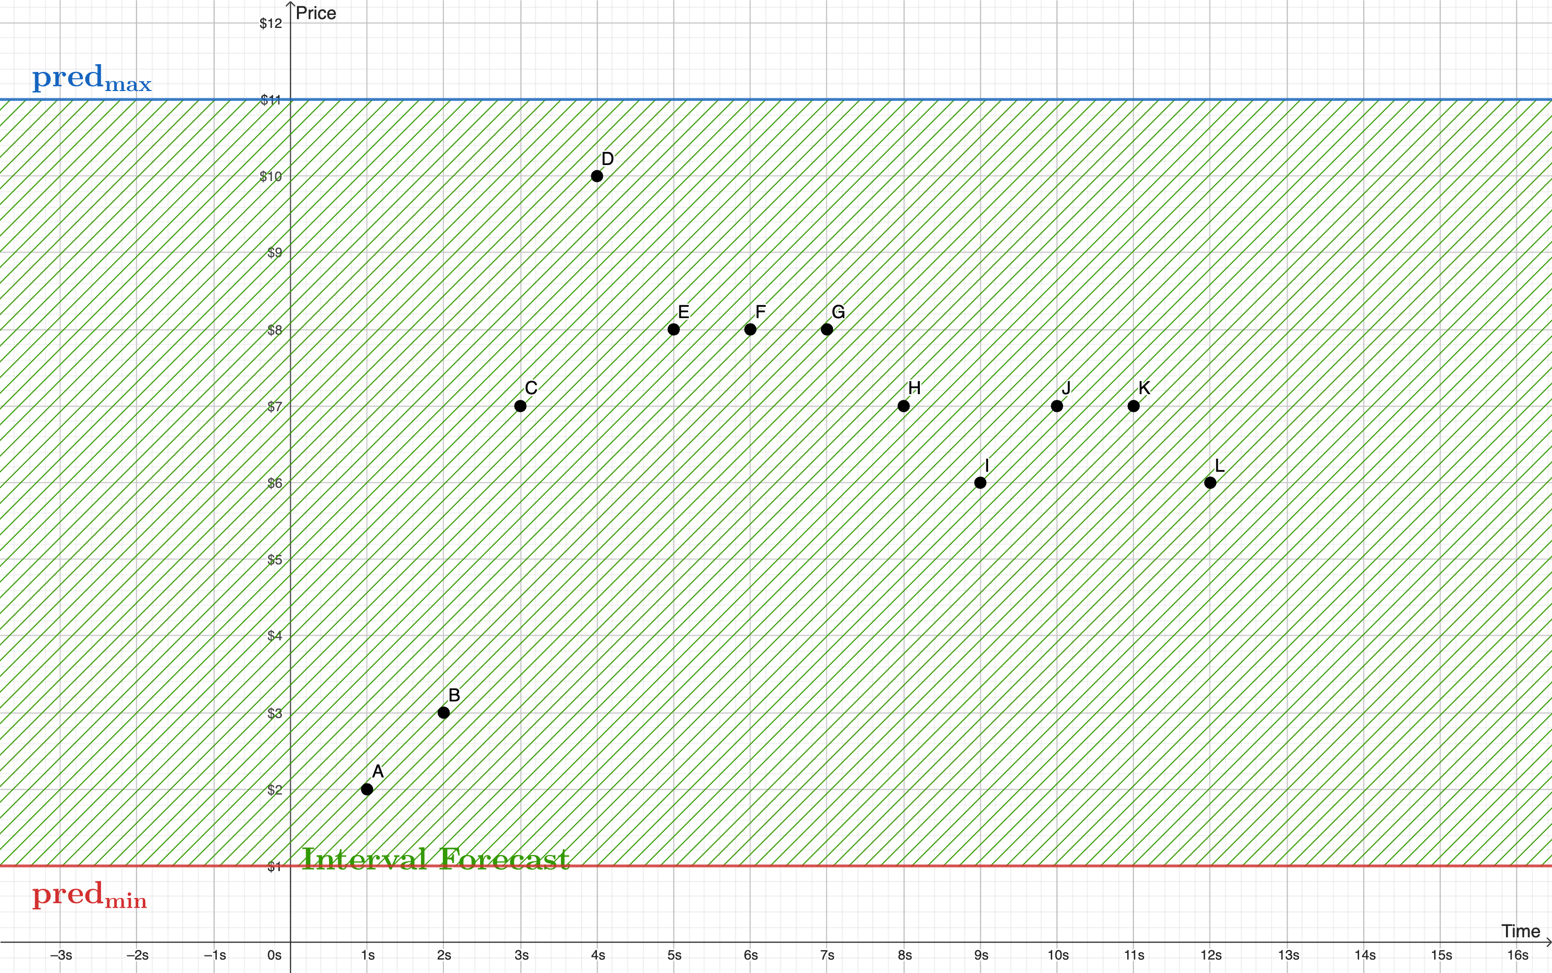Click data point K

click(x=1134, y=406)
